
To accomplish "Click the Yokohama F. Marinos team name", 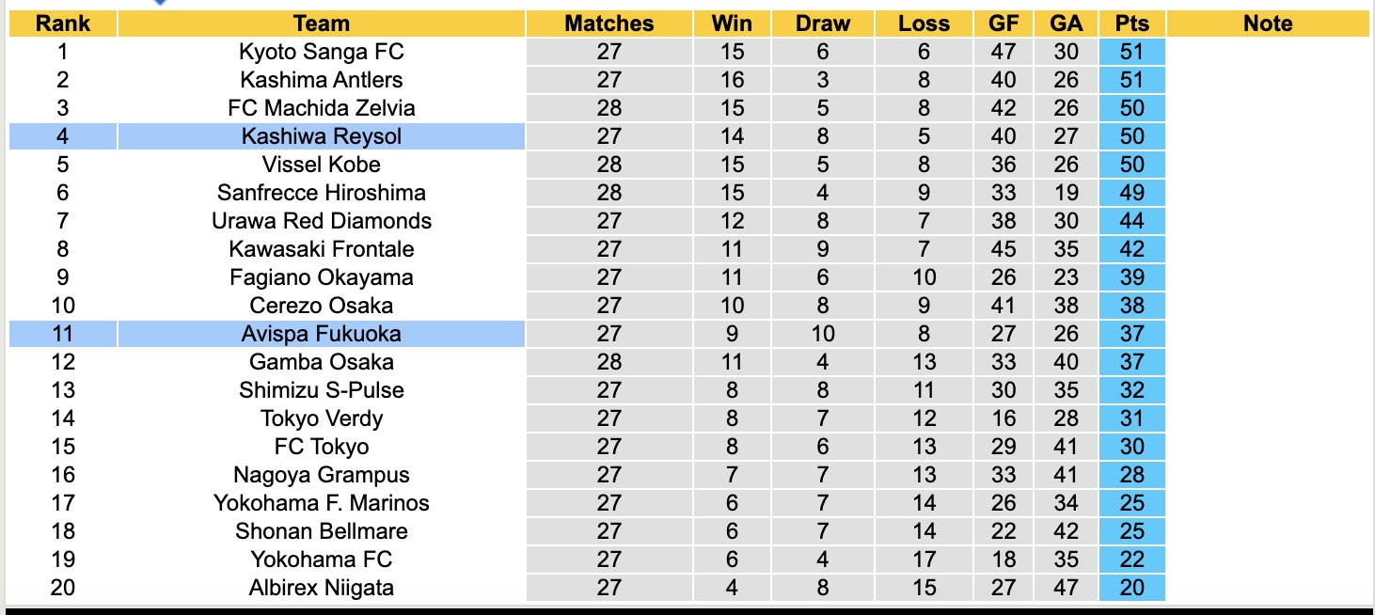I will point(321,503).
